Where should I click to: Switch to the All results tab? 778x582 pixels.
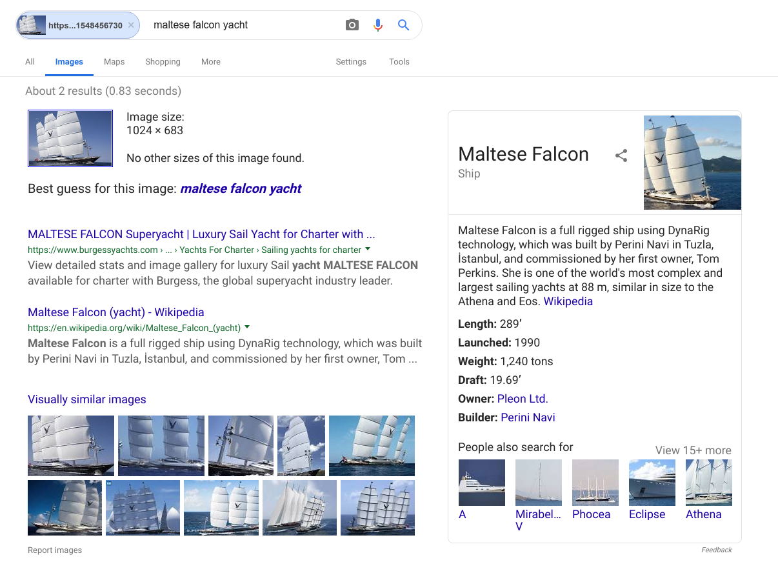[30, 62]
